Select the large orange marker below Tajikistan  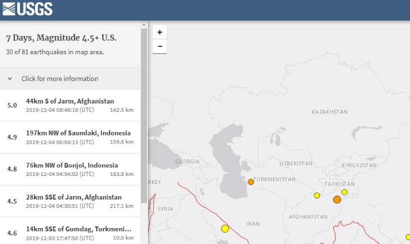(x=337, y=199)
